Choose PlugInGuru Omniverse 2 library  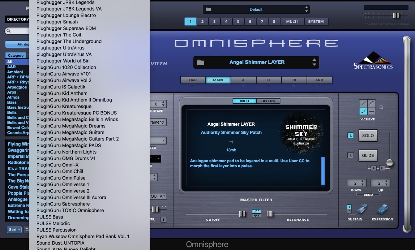coord(63,191)
